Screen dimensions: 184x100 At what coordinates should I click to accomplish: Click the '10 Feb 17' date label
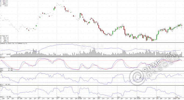4,36
